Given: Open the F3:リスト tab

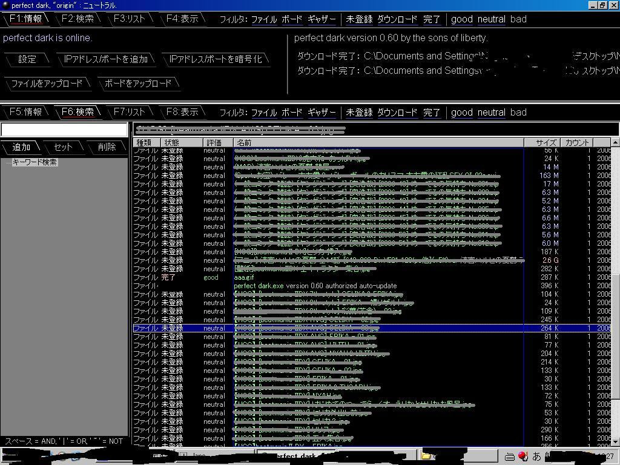Looking at the screenshot, I should click(x=130, y=19).
